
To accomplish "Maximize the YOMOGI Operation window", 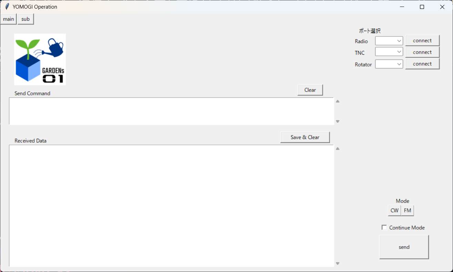I will tap(422, 7).
